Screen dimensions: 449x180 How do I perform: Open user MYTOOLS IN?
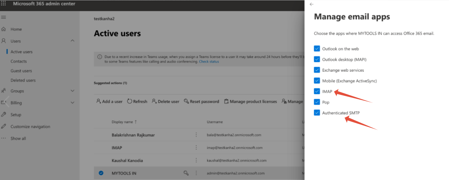[x=124, y=173]
